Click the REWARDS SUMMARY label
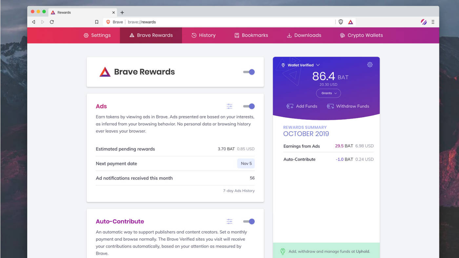 click(305, 127)
